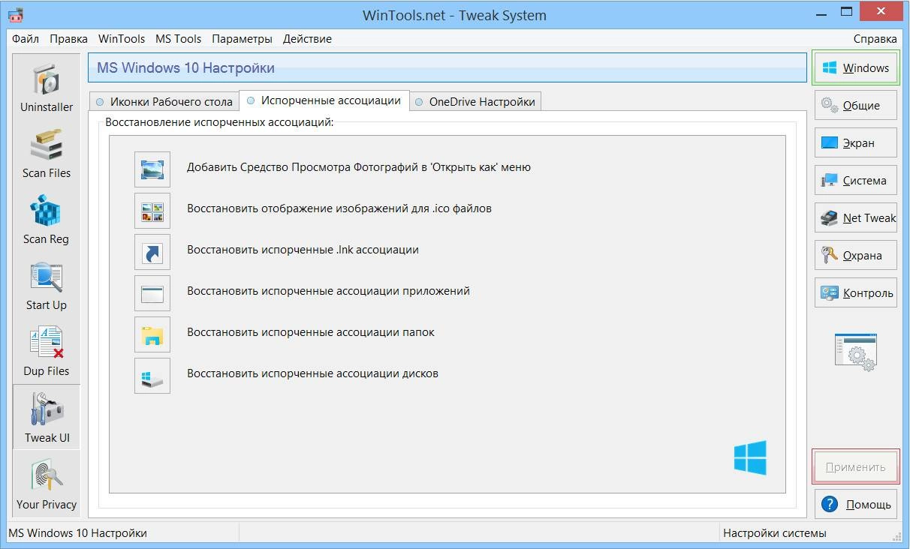Click the Помощь help button
The image size is (910, 549).
point(856,505)
